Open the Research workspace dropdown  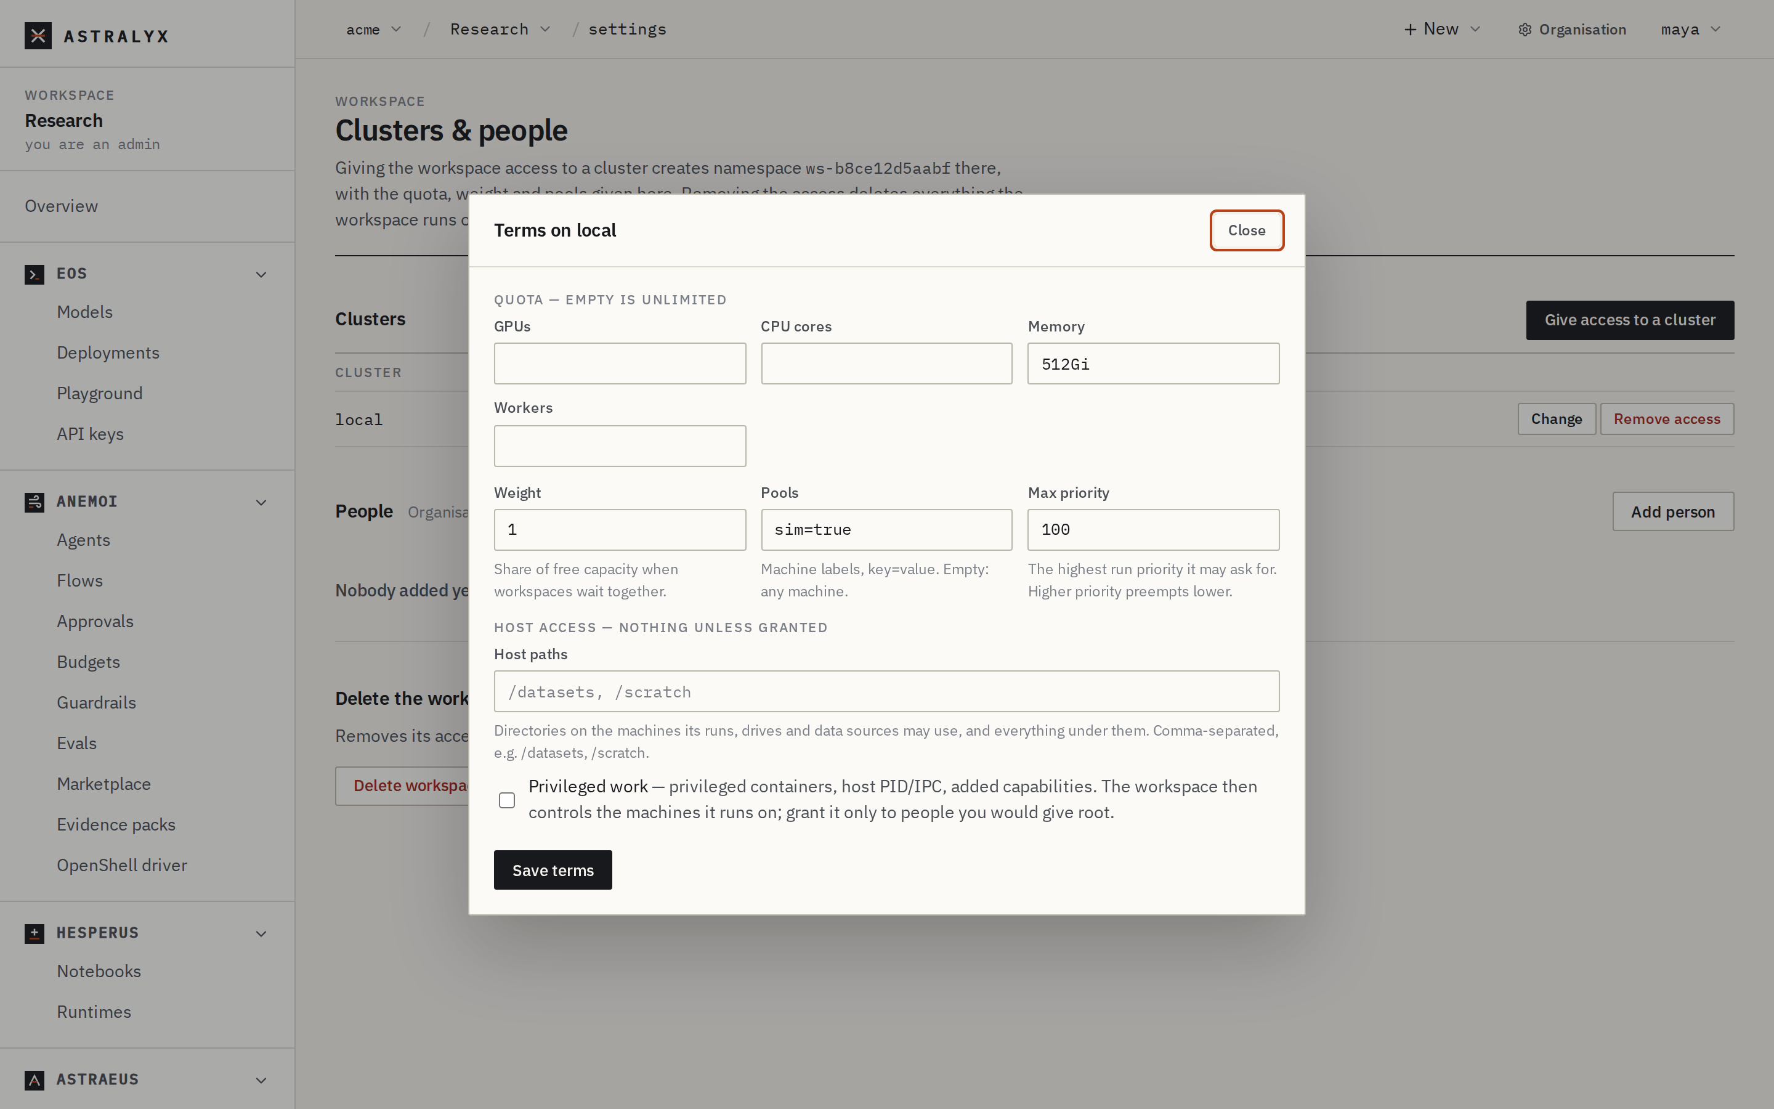[500, 30]
